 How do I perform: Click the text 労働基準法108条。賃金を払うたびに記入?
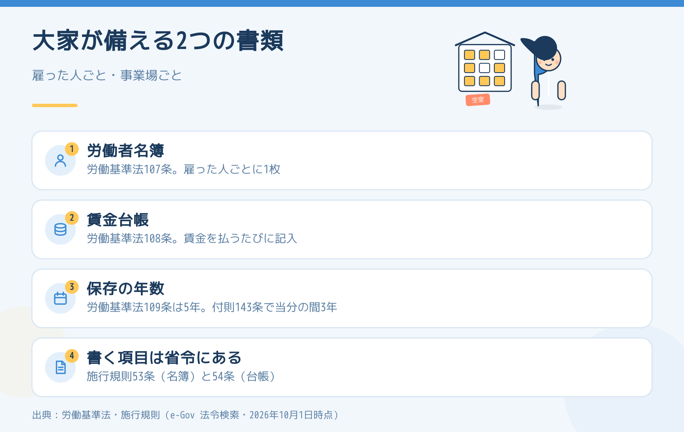pyautogui.click(x=192, y=239)
